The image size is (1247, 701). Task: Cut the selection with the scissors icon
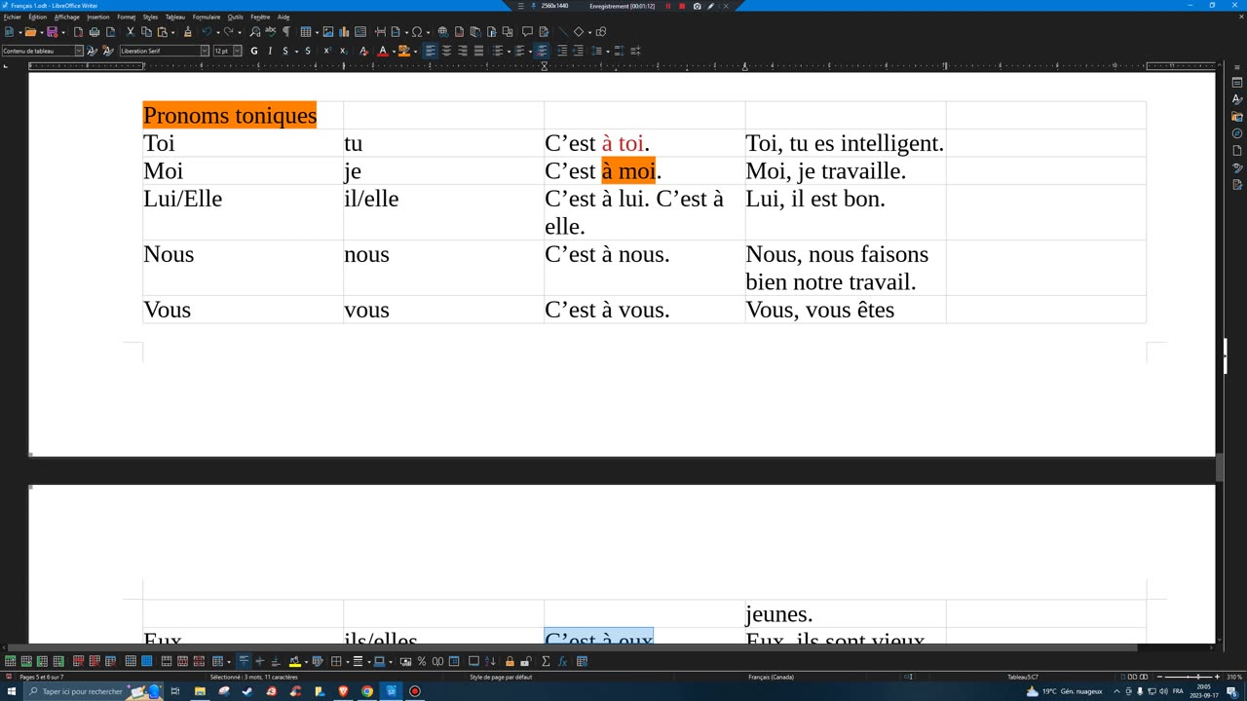click(x=130, y=32)
